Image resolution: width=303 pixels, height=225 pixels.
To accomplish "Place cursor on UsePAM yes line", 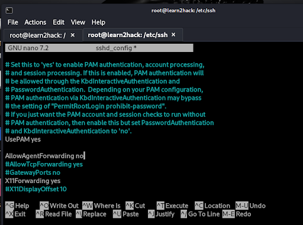I will (x=23, y=139).
